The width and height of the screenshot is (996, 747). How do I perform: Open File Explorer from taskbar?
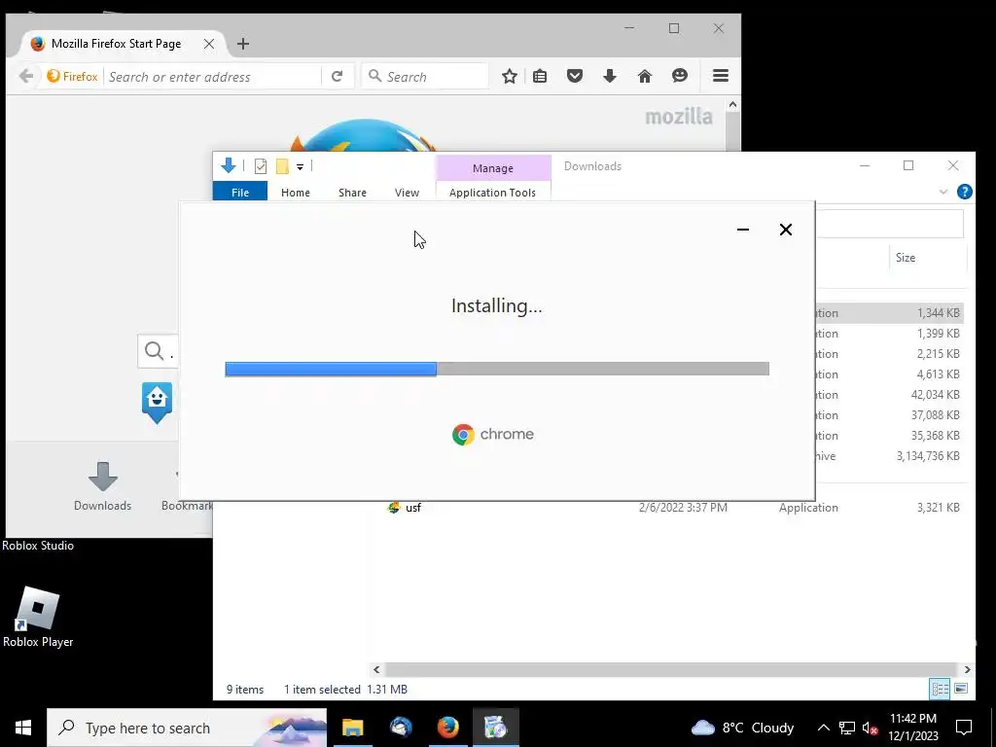pos(352,728)
